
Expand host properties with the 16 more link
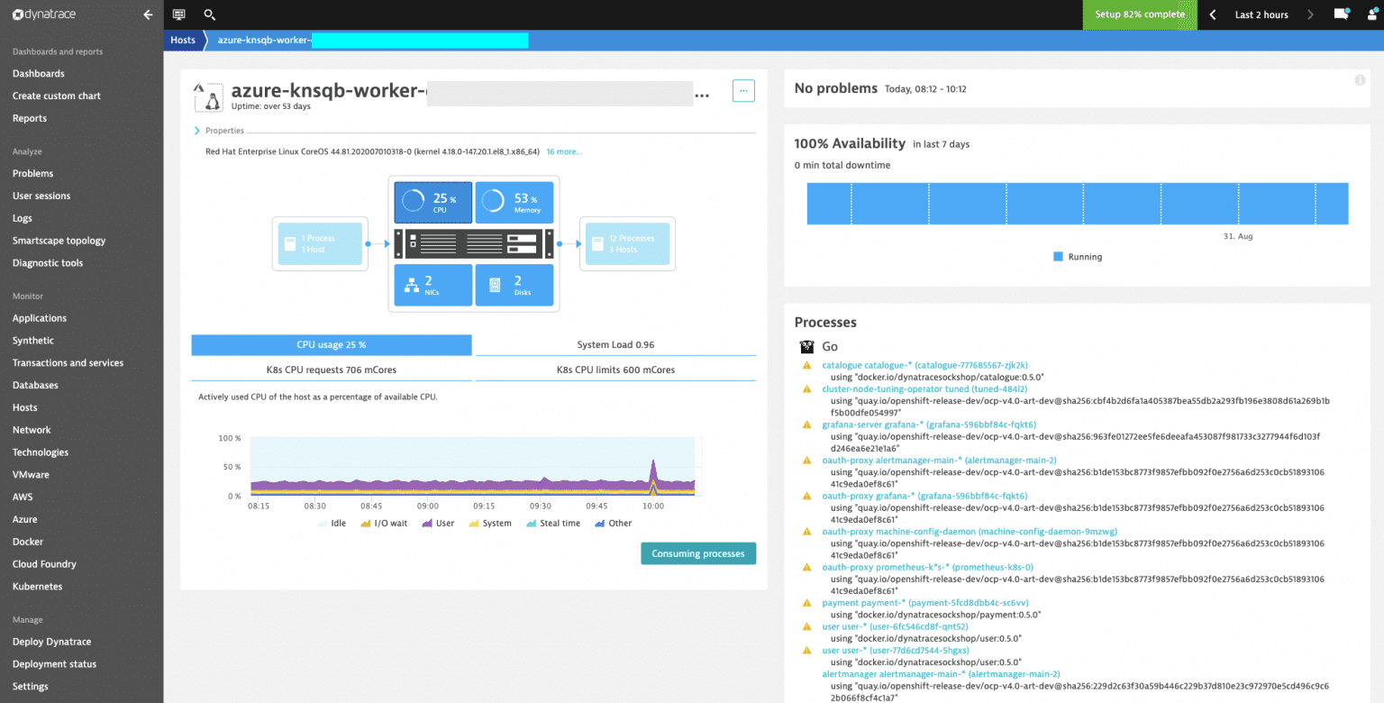563,151
